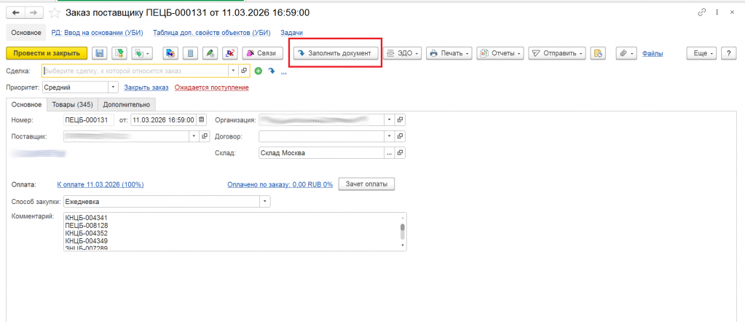This screenshot has height=322, width=745.
Task: Expand the Приоритет dropdown showing Средний
Action: (x=113, y=87)
